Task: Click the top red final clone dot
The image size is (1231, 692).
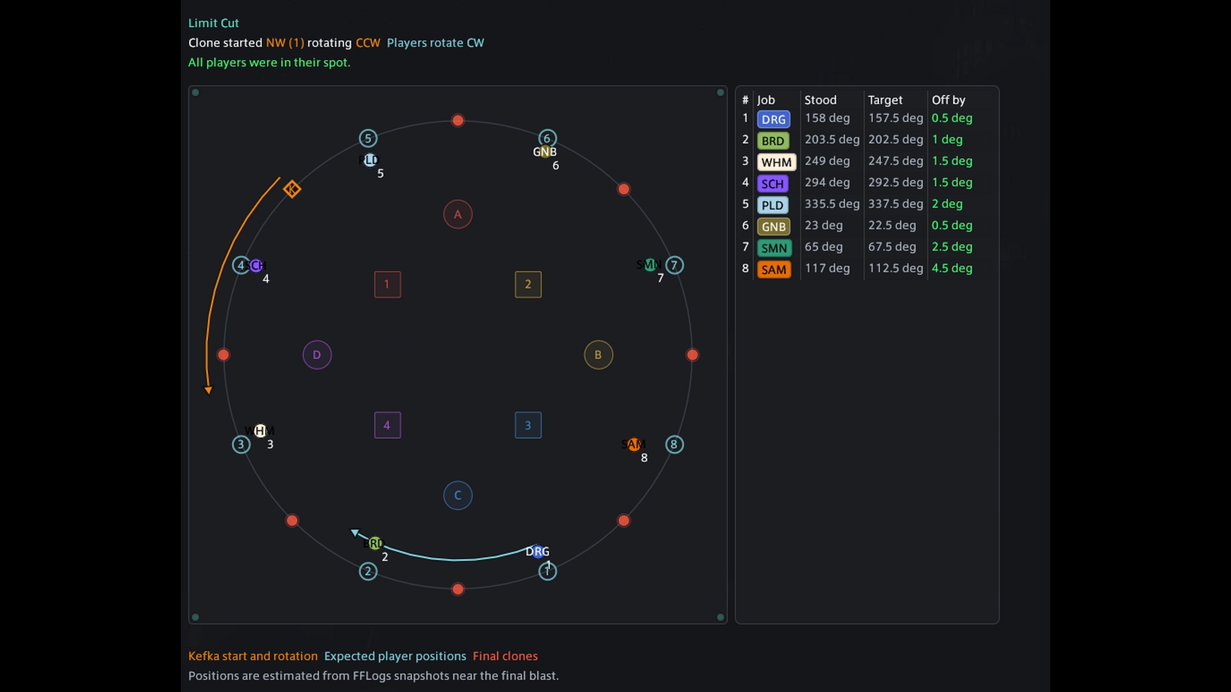Action: point(458,120)
